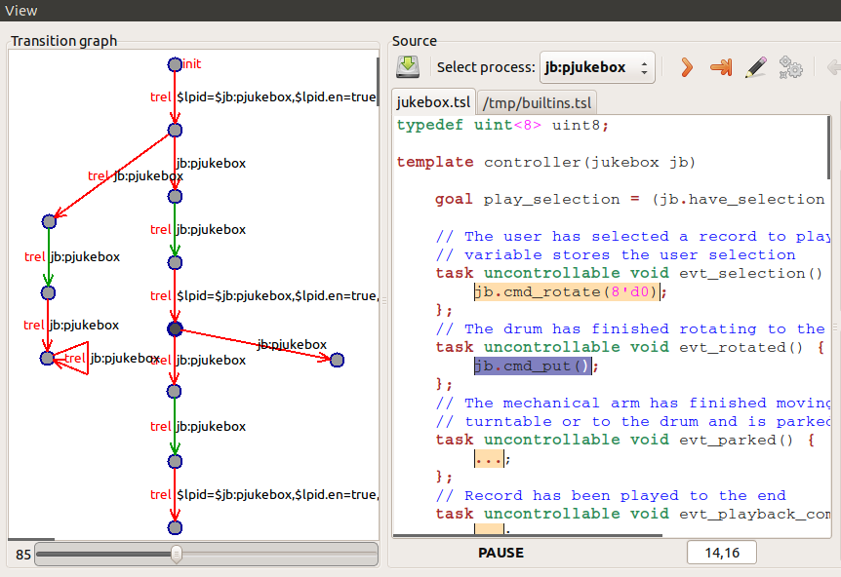This screenshot has width=841, height=577.
Task: Select the dark blue current-state node
Action: click(175, 329)
